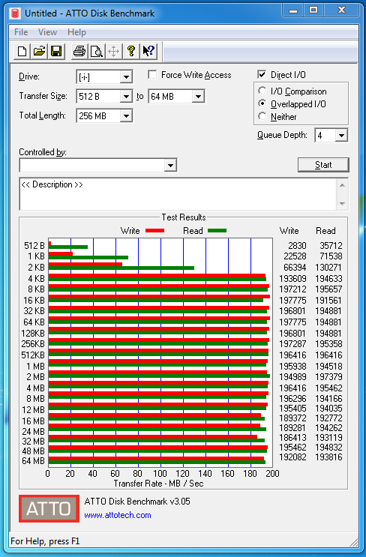Click read value 197379

(x=328, y=376)
